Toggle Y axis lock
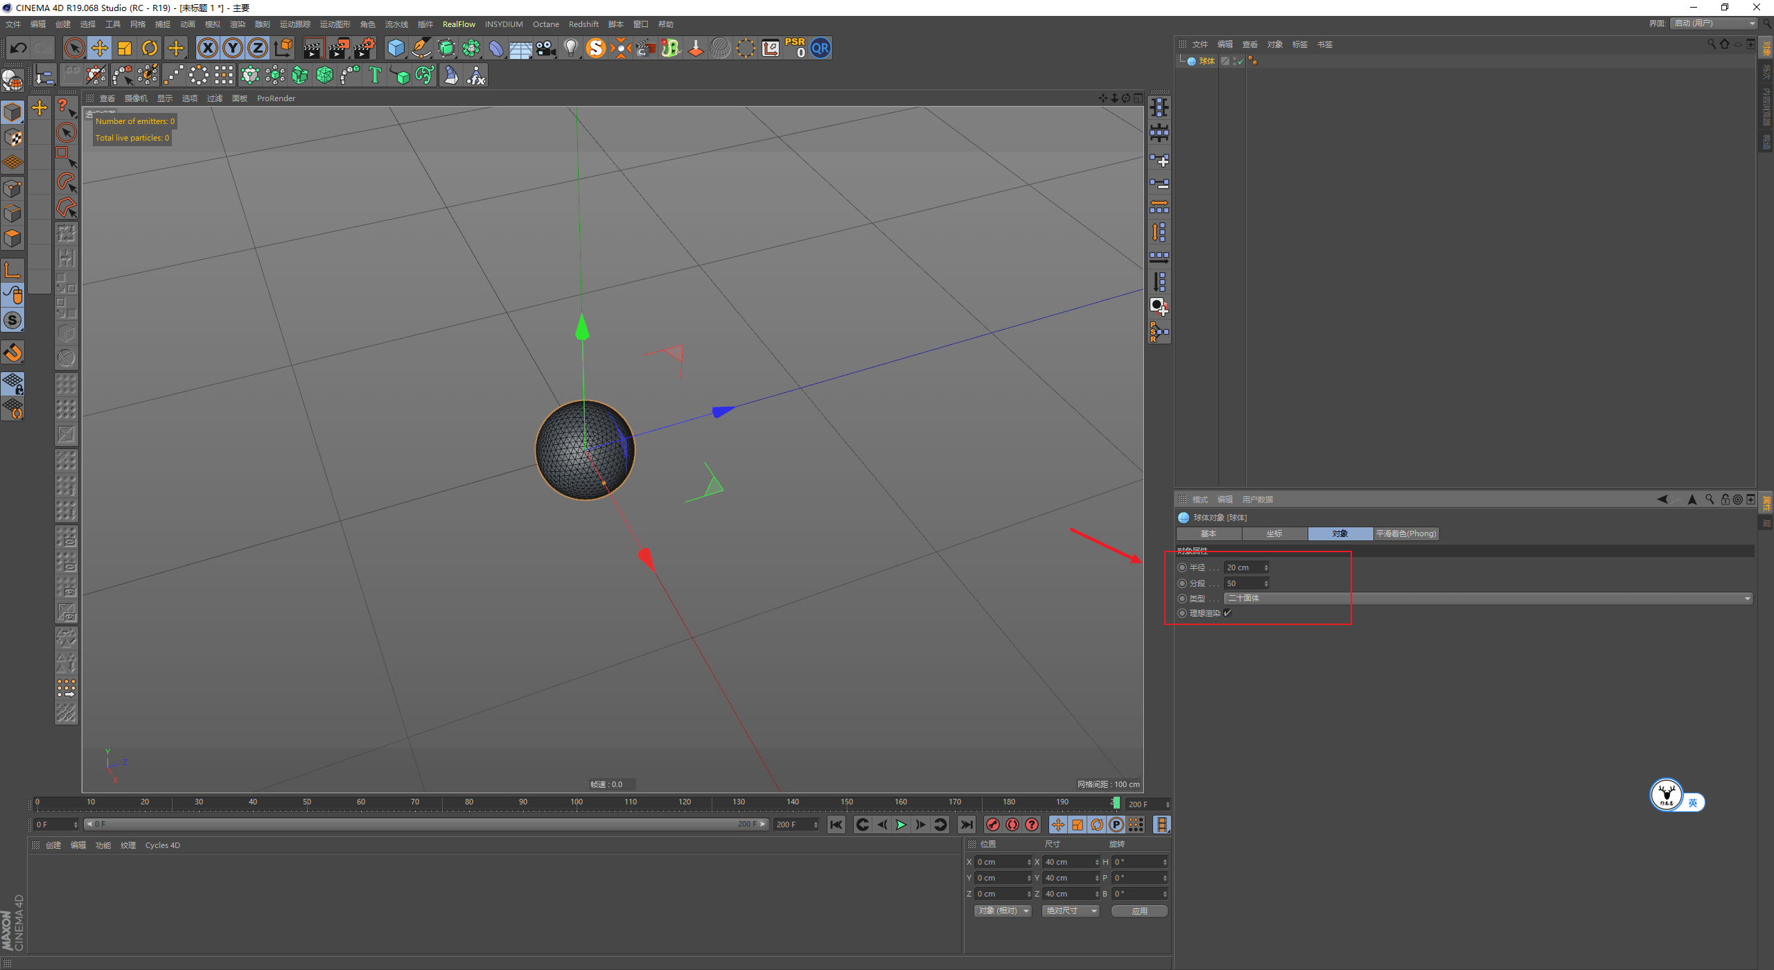Viewport: 1774px width, 970px height. point(233,48)
